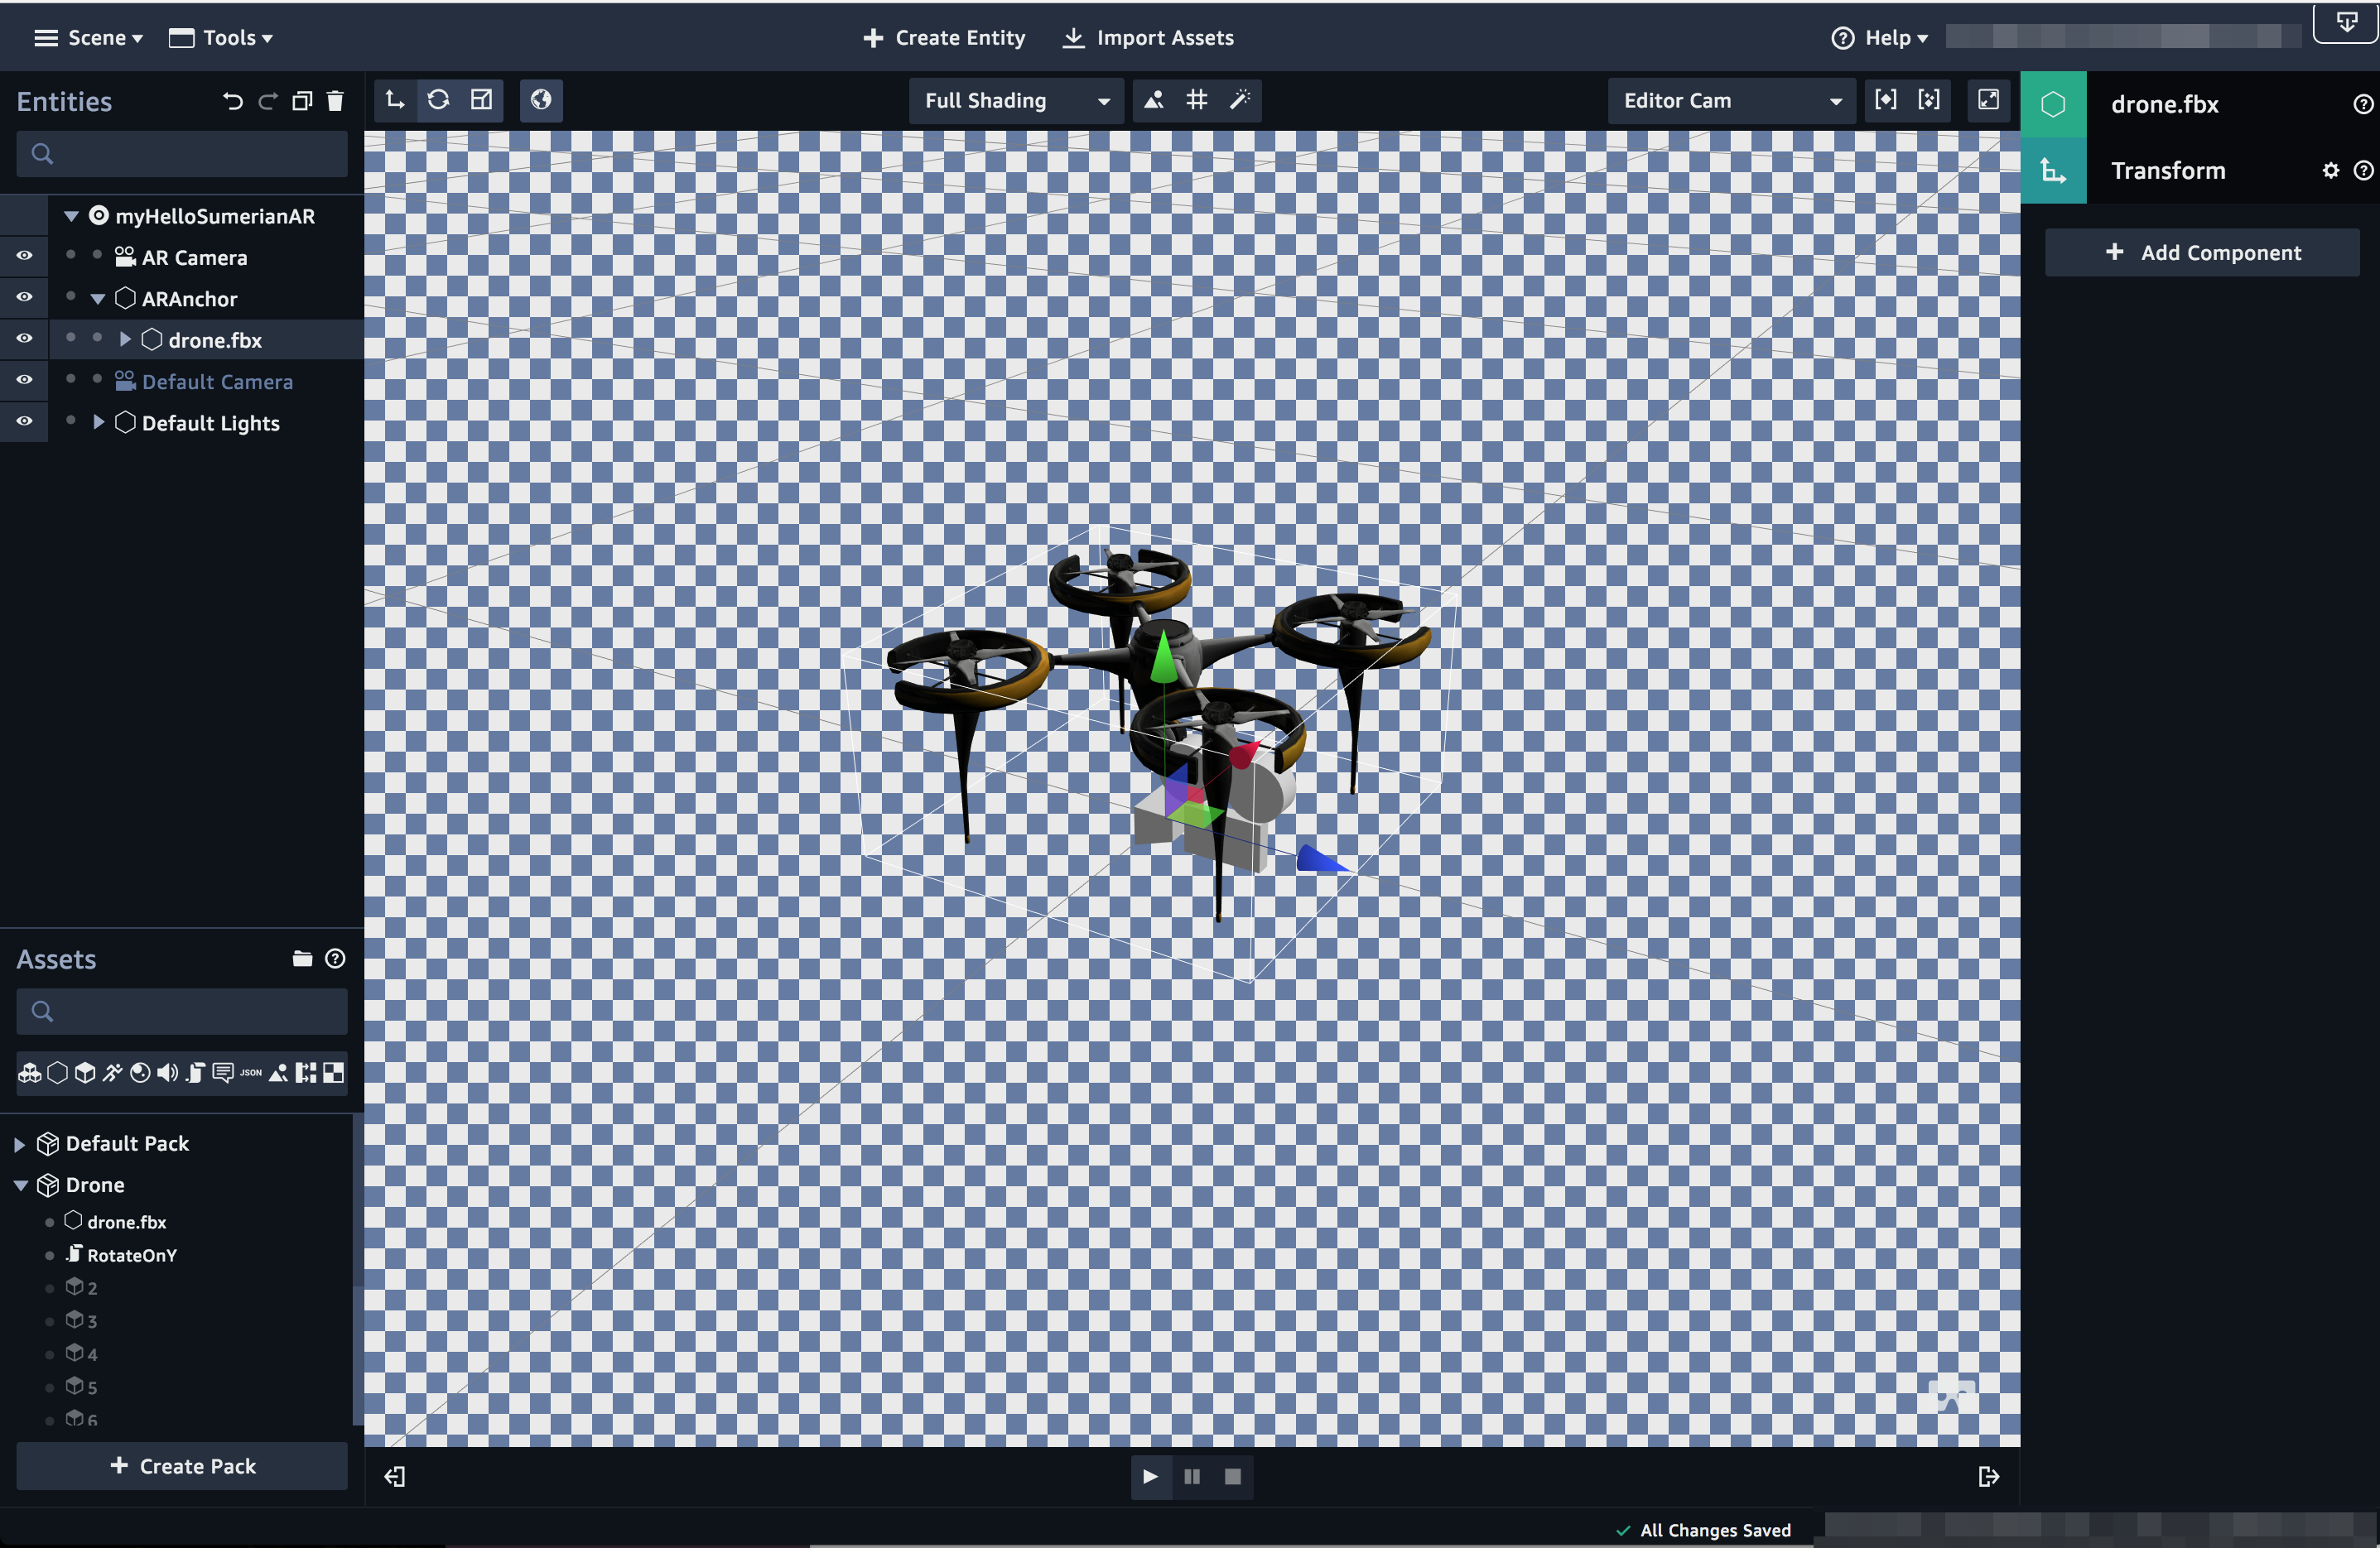Select the scale tool icon
The image size is (2380, 1548).
tap(482, 99)
